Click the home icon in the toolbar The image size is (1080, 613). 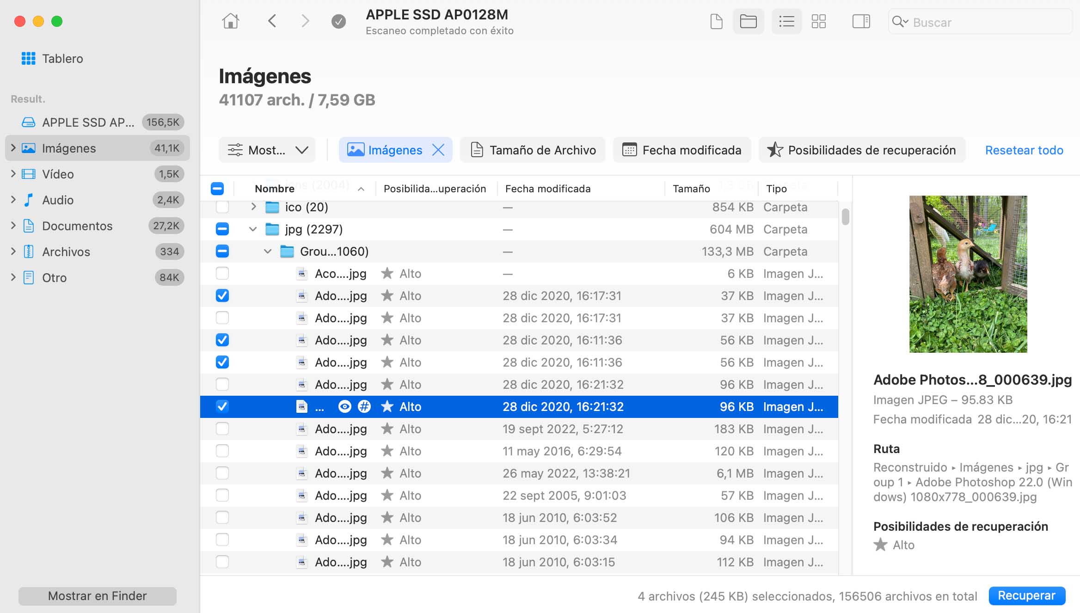click(231, 21)
